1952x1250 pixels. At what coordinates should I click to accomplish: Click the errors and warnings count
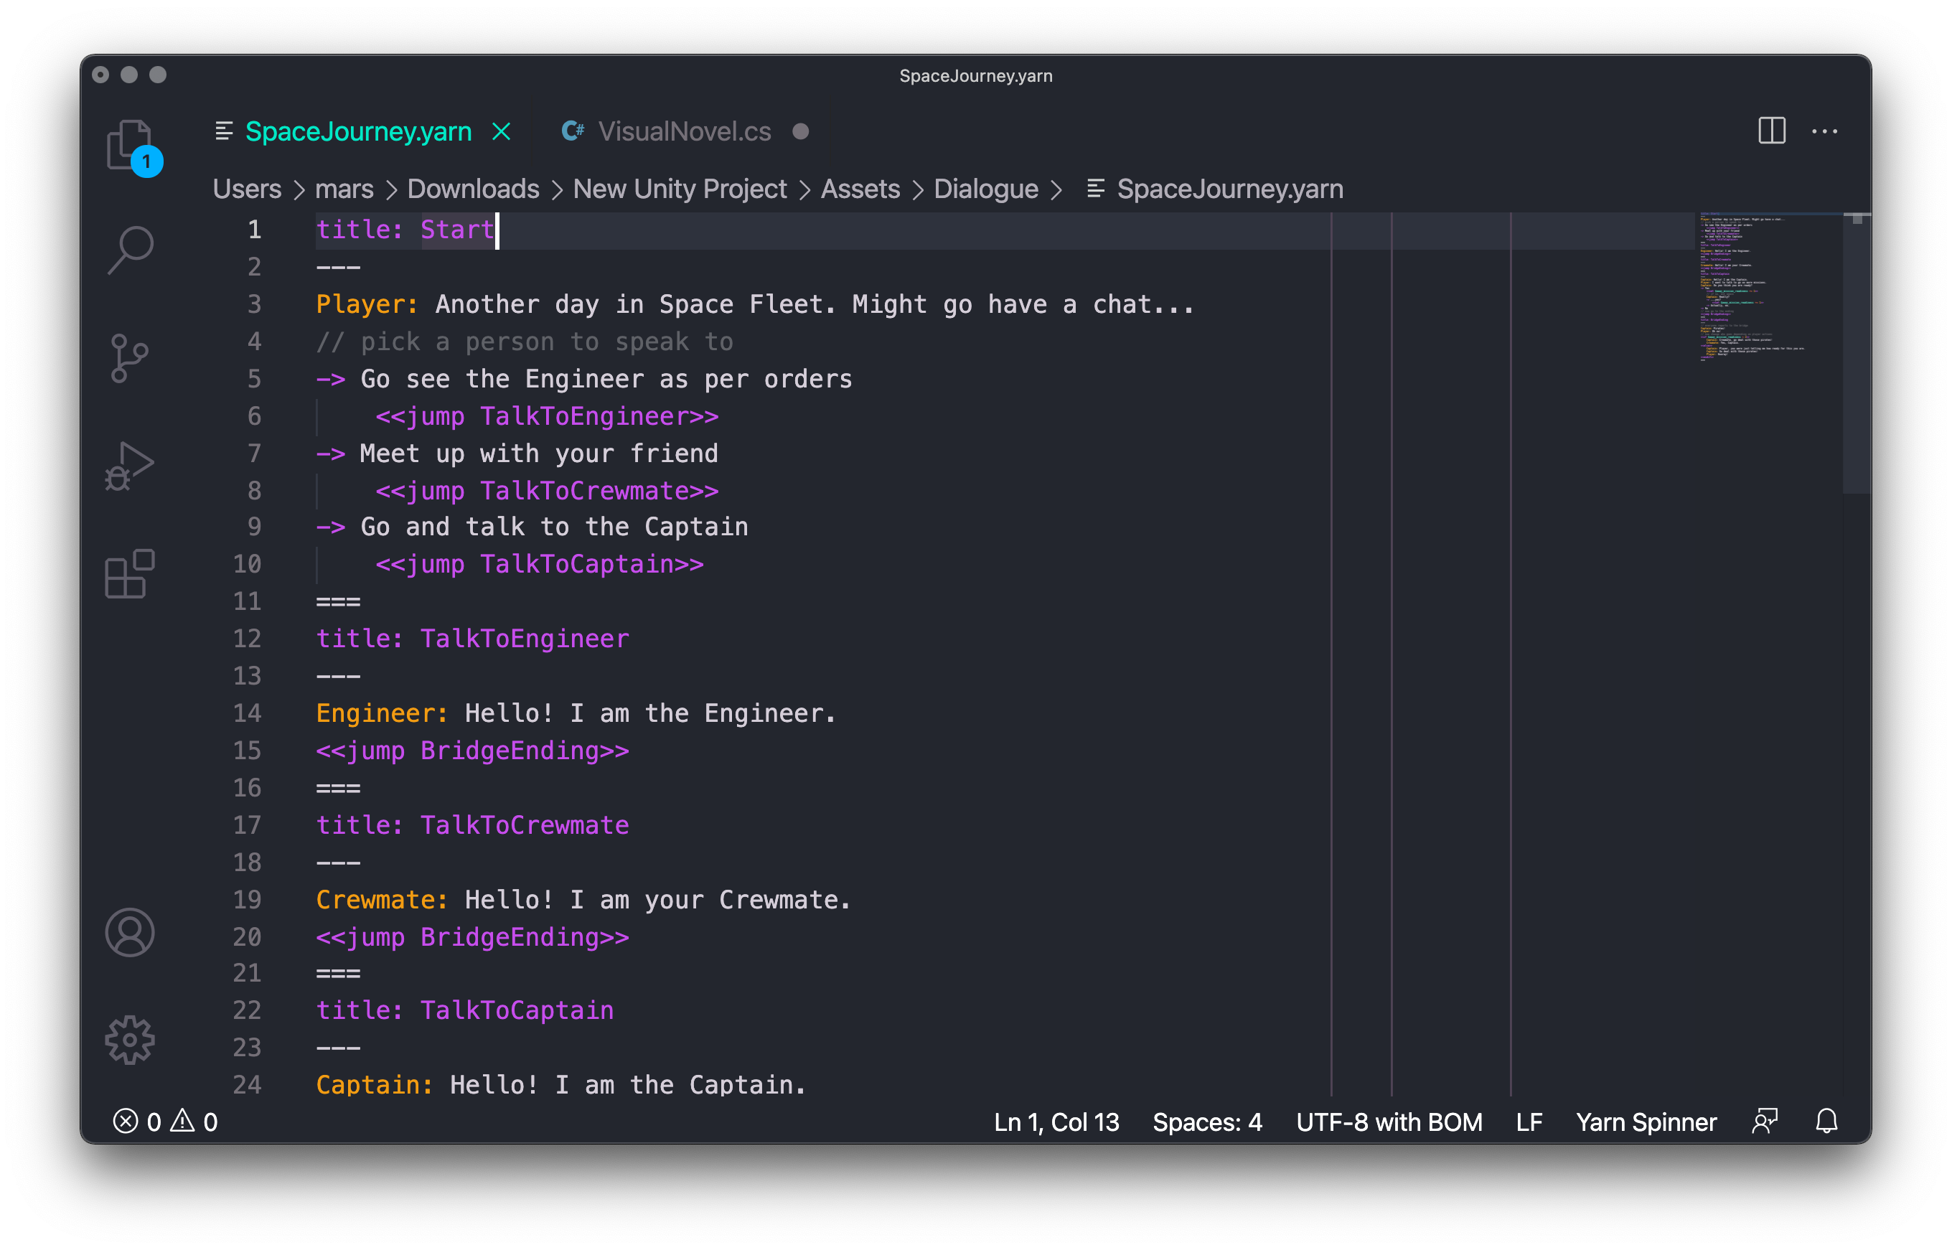pos(166,1122)
